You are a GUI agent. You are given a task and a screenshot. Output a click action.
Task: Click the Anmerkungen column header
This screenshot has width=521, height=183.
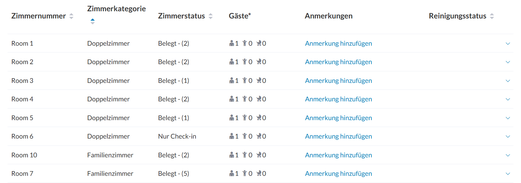click(x=329, y=16)
